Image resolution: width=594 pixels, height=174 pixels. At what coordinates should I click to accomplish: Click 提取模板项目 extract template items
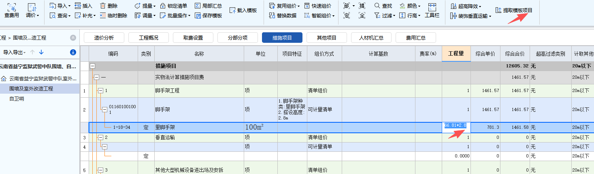514,10
